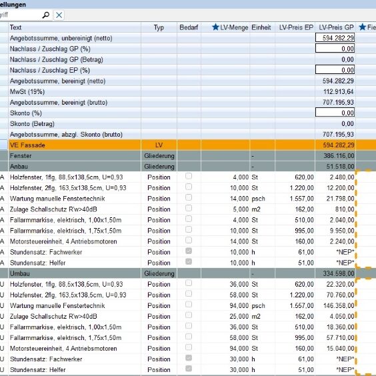This screenshot has height=376, width=376.
Task: Click Umbau Wartung GP value 146.358,00
Action: [339, 305]
